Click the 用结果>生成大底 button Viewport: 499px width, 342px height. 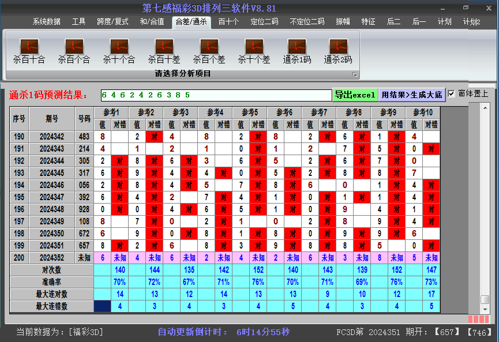412,95
